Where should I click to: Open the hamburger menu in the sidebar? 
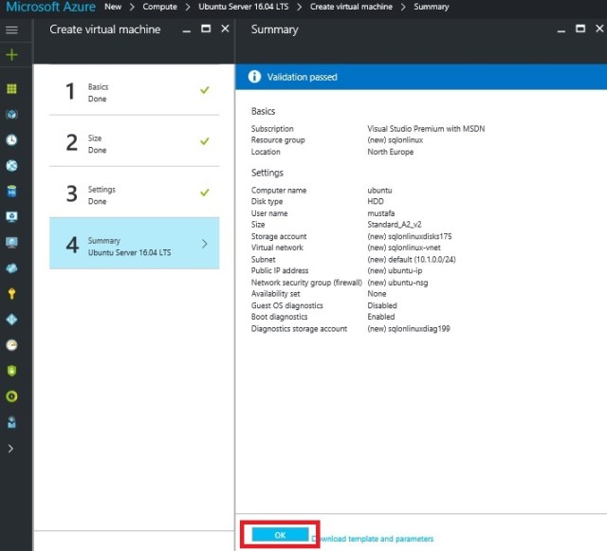point(11,29)
